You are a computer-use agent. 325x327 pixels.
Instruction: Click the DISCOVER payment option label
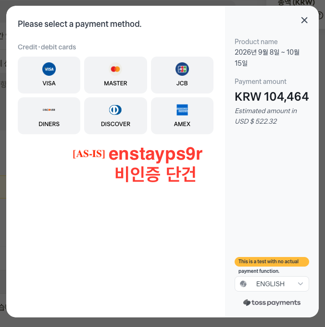115,124
